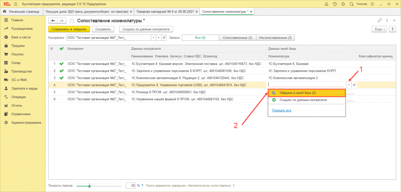Click the back navigation arrow
The width and height of the screenshot is (401, 192).
pos(53,21)
